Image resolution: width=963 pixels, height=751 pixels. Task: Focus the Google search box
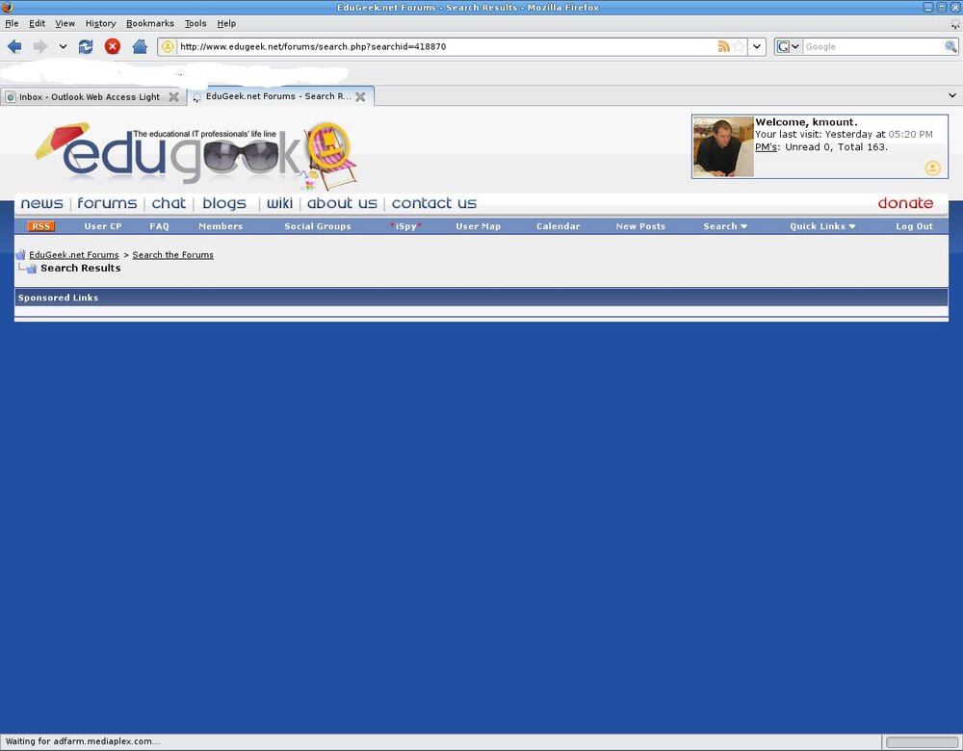(x=873, y=46)
